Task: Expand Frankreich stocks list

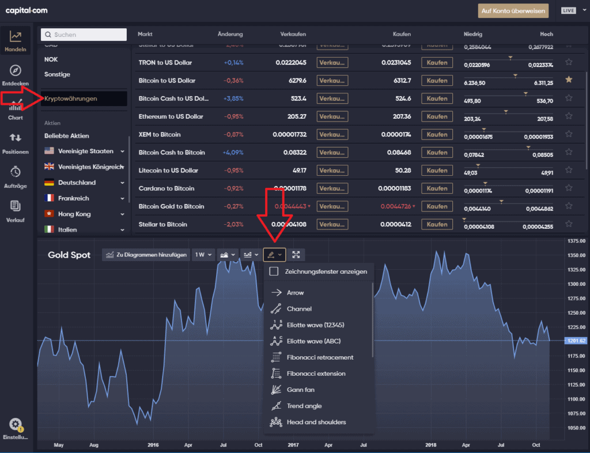Action: point(122,199)
